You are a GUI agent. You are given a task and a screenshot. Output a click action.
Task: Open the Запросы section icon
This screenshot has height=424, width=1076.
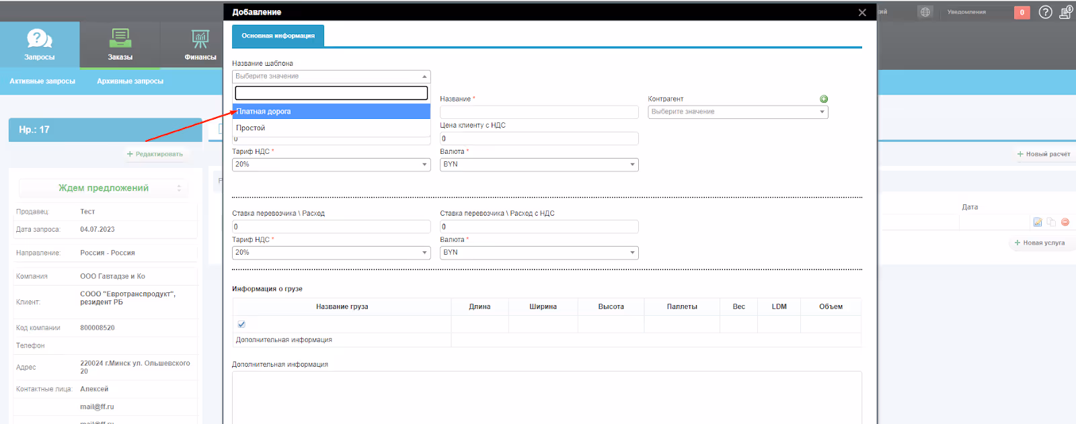[x=39, y=38]
